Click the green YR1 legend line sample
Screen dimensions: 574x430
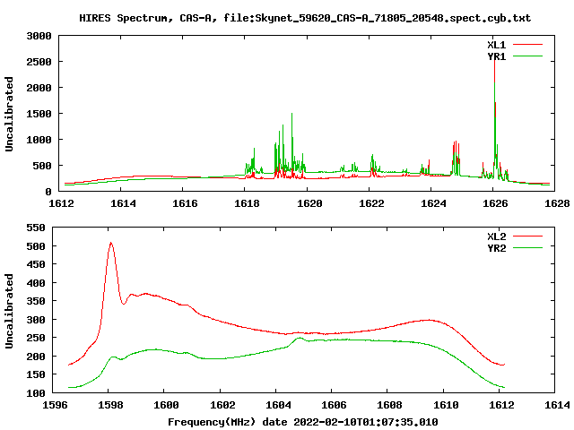pyautogui.click(x=527, y=56)
